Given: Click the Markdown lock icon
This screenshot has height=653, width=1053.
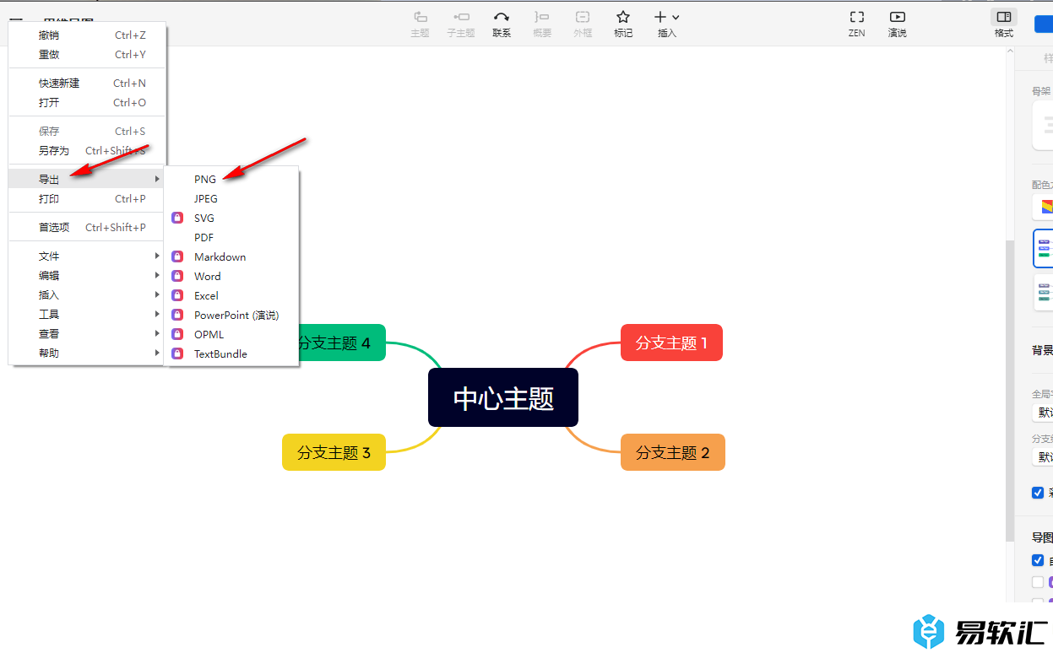Looking at the screenshot, I should coord(177,256).
